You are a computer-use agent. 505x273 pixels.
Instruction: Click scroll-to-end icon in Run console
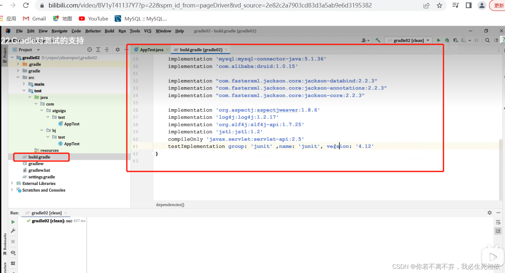coord(498,231)
